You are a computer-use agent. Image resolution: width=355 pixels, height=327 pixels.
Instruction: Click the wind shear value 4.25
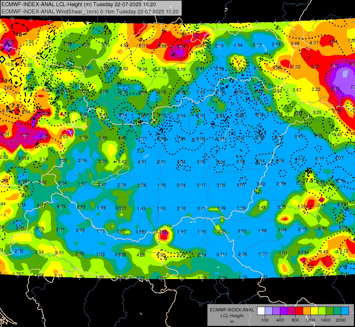click(44, 136)
